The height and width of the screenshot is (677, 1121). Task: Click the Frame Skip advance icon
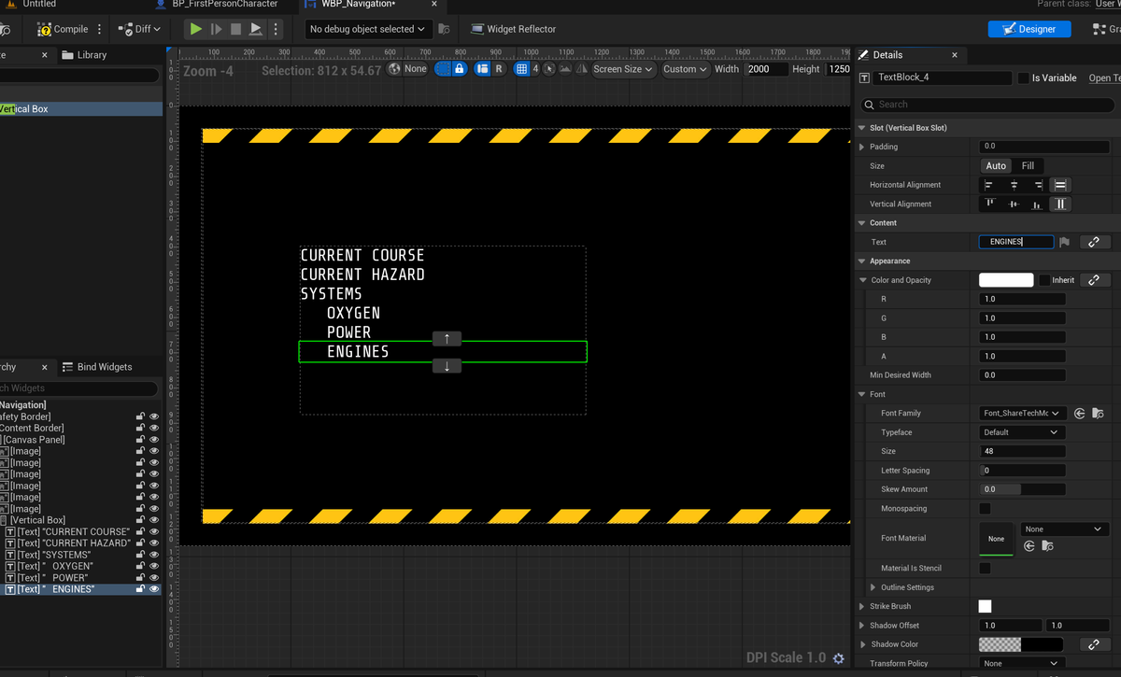tap(216, 29)
